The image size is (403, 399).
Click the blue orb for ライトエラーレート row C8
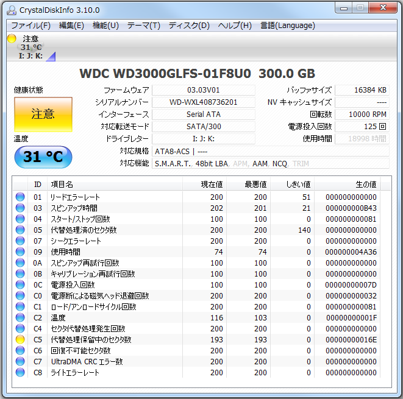click(20, 372)
